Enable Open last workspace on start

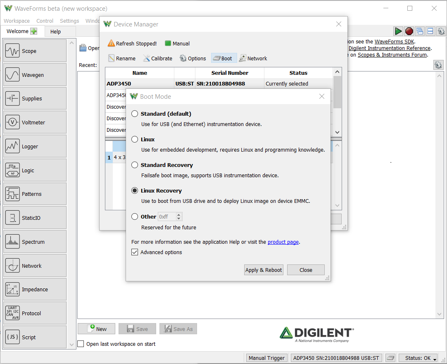pyautogui.click(x=81, y=344)
